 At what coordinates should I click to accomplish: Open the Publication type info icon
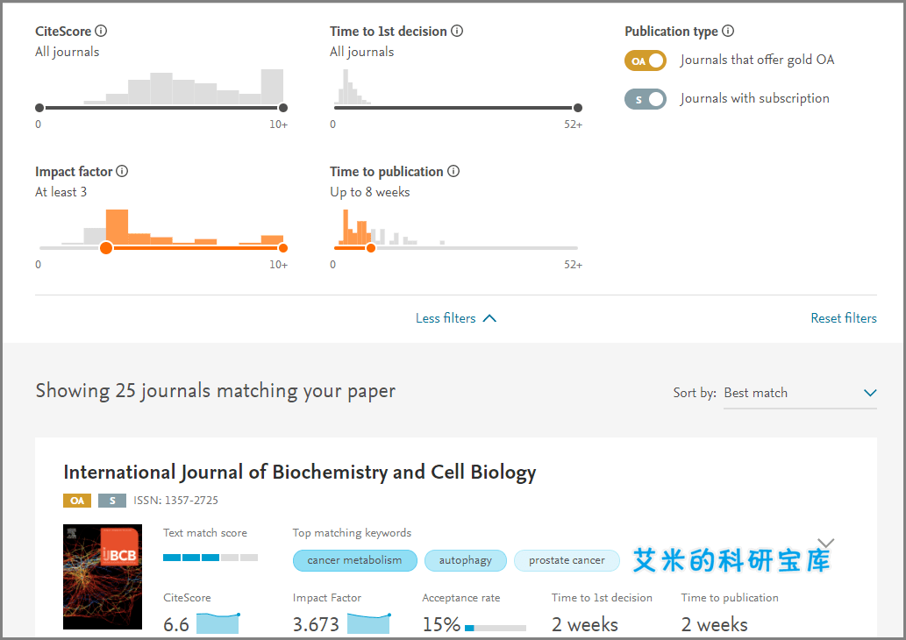coord(728,32)
